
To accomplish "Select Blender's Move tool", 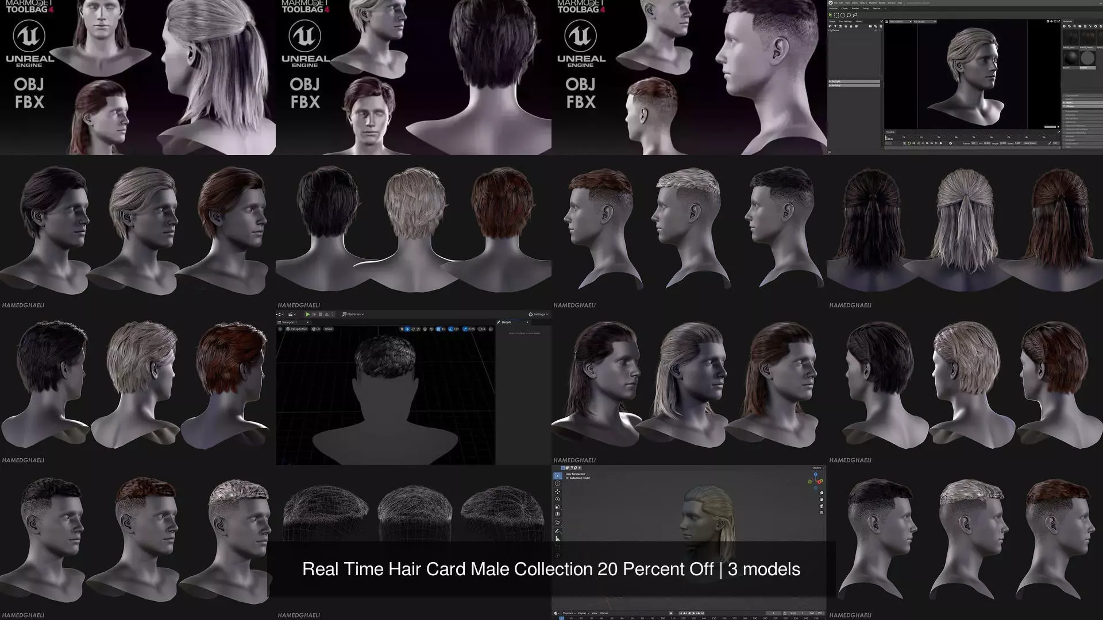I will [x=557, y=492].
